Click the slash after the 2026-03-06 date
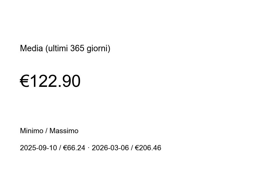Image resolution: width=273 pixels, height=174 pixels. tap(132, 148)
